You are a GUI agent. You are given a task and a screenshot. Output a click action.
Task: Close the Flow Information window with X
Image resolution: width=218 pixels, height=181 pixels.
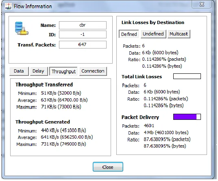click(x=202, y=4)
